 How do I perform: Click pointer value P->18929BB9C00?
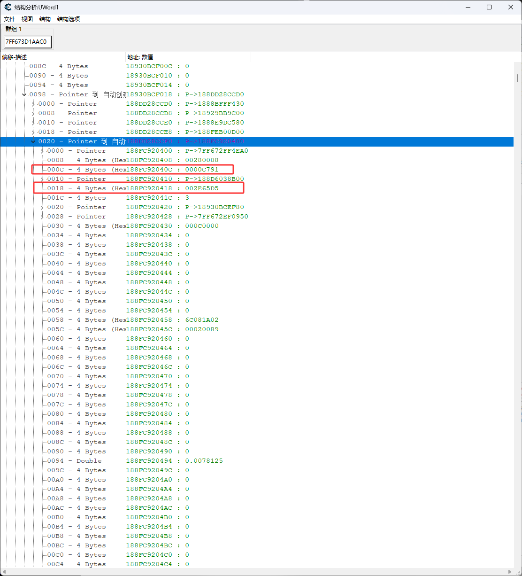(215, 113)
